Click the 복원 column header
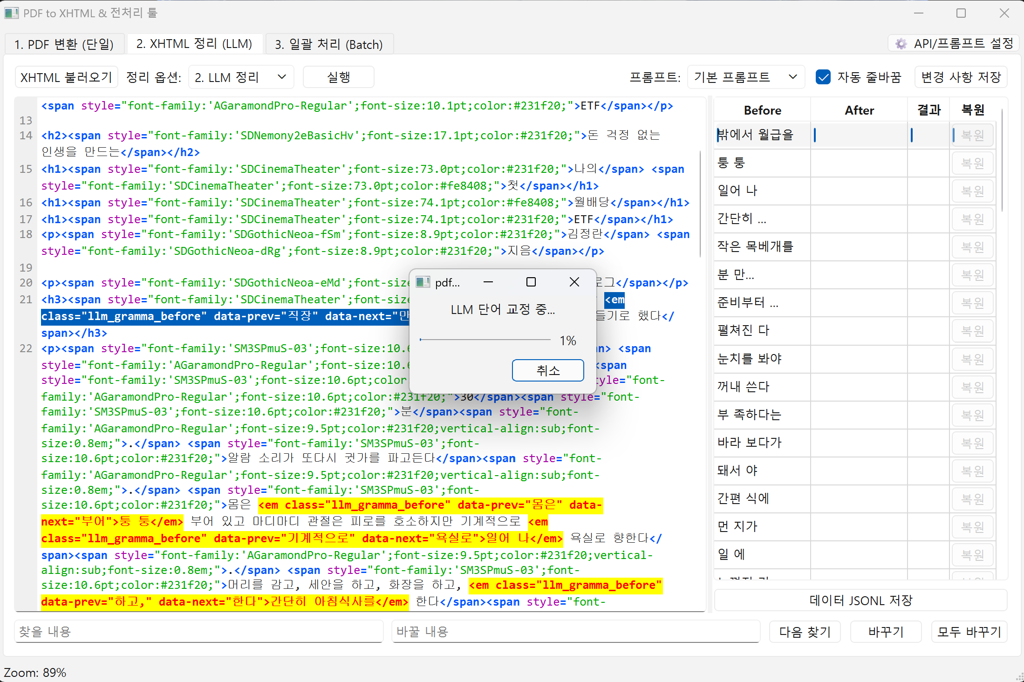The image size is (1024, 682). point(973,110)
